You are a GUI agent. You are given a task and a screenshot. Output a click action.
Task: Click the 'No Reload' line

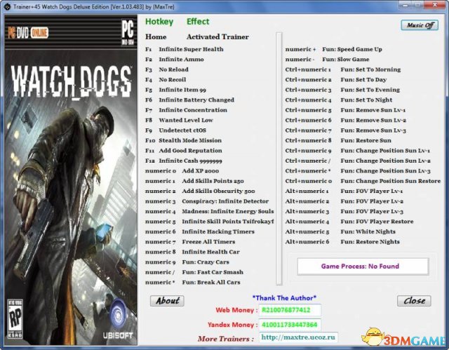tap(173, 69)
